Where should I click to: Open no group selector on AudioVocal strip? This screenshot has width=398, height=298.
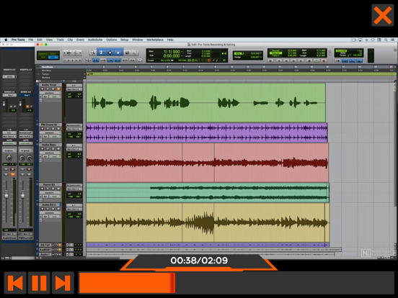[x=9, y=150]
